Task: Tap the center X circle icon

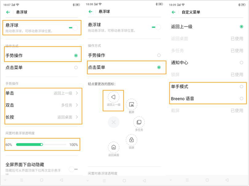Action: 113,122
